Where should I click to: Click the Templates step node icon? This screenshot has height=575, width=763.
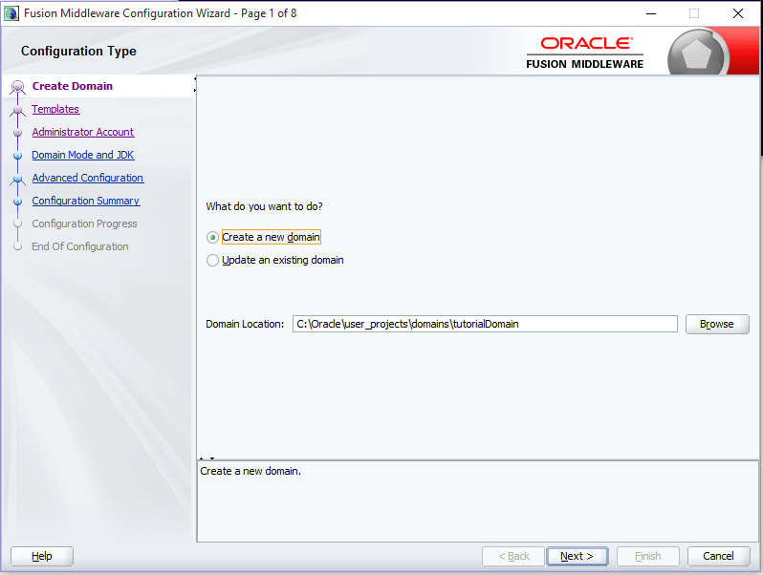pos(17,110)
